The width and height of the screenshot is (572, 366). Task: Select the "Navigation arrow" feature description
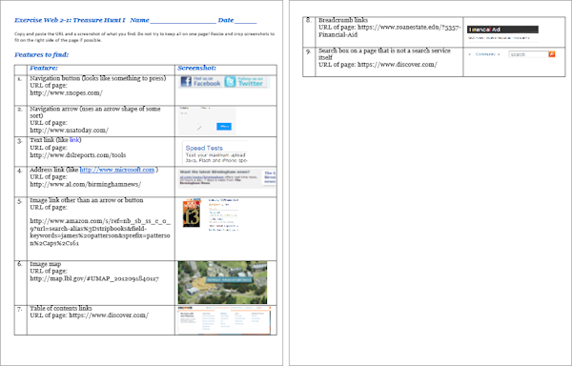(94, 112)
